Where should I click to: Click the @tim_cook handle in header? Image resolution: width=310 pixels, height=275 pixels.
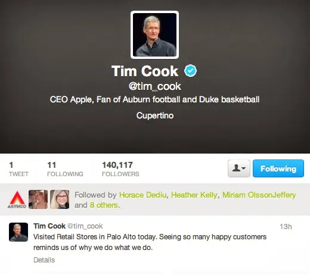click(x=155, y=86)
